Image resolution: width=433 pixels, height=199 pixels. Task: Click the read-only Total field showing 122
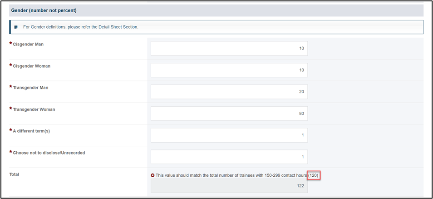click(229, 186)
